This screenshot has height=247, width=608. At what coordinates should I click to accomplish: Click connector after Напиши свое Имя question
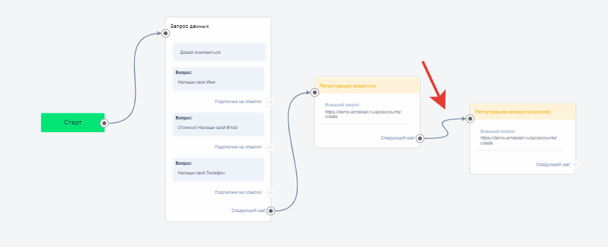pos(271,102)
